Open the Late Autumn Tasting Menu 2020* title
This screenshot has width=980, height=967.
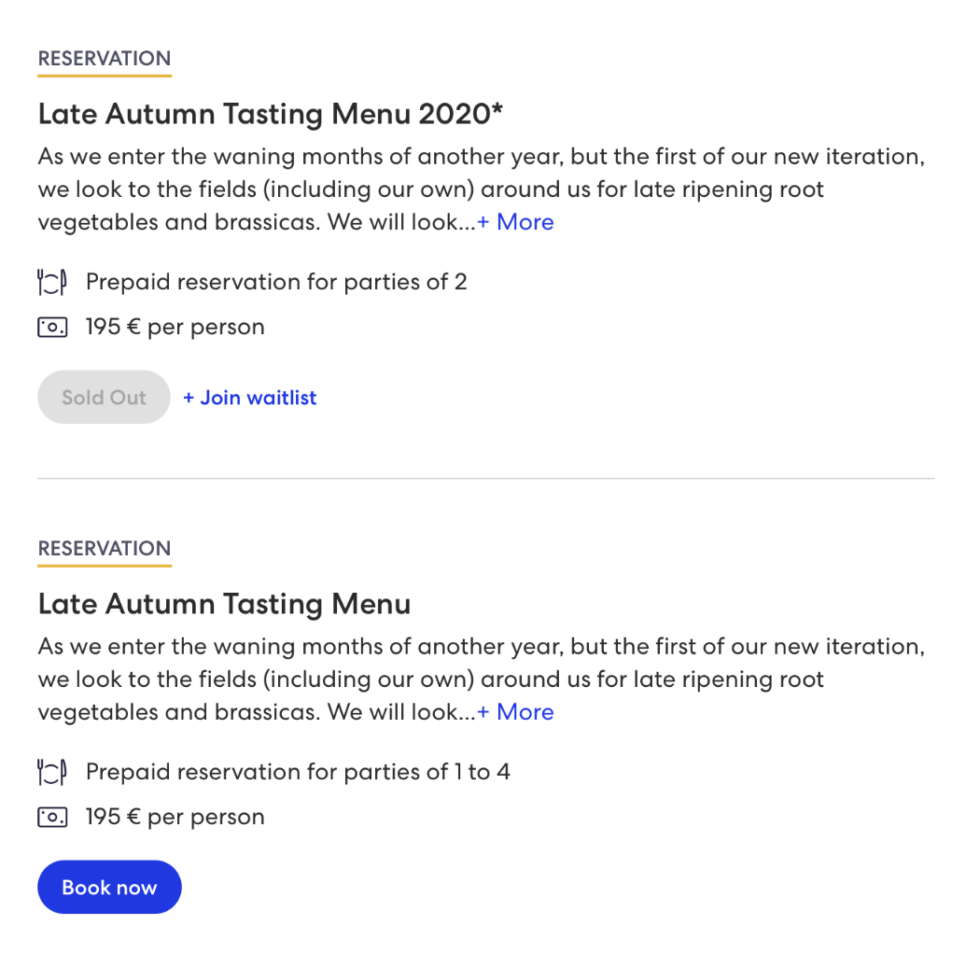pyautogui.click(x=271, y=115)
